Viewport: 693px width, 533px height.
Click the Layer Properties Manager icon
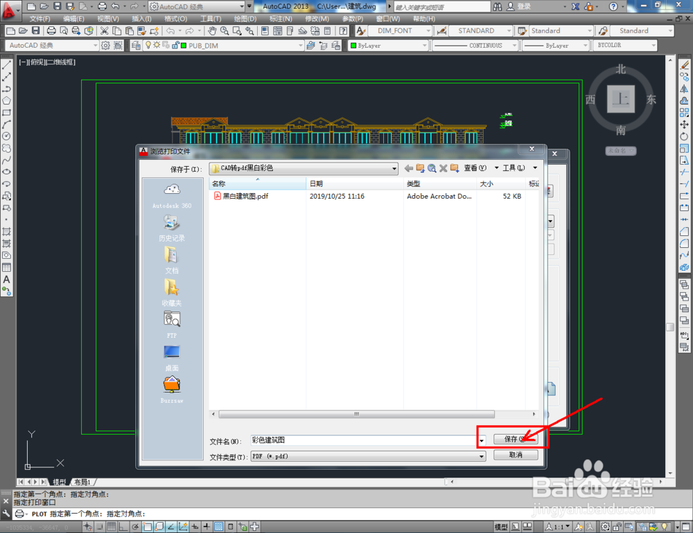click(x=136, y=46)
